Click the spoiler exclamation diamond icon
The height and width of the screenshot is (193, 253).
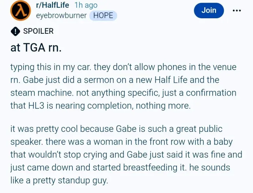tap(15, 31)
